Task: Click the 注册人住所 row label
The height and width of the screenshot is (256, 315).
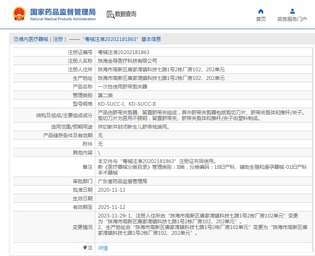Action: coord(80,70)
